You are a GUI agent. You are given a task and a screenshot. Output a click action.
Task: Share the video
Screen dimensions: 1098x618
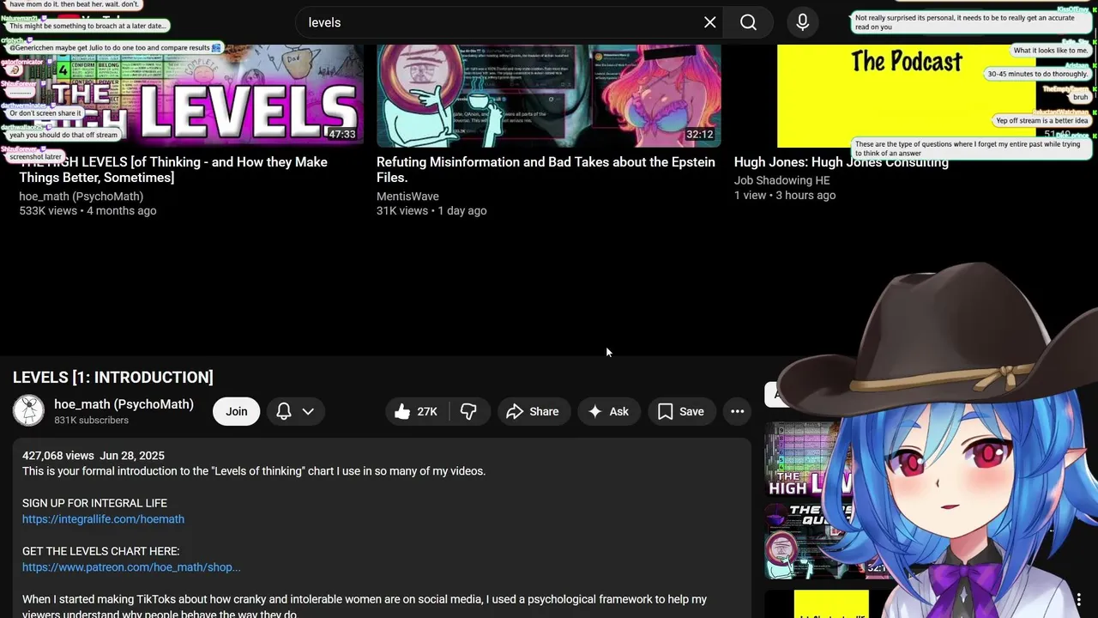point(533,411)
